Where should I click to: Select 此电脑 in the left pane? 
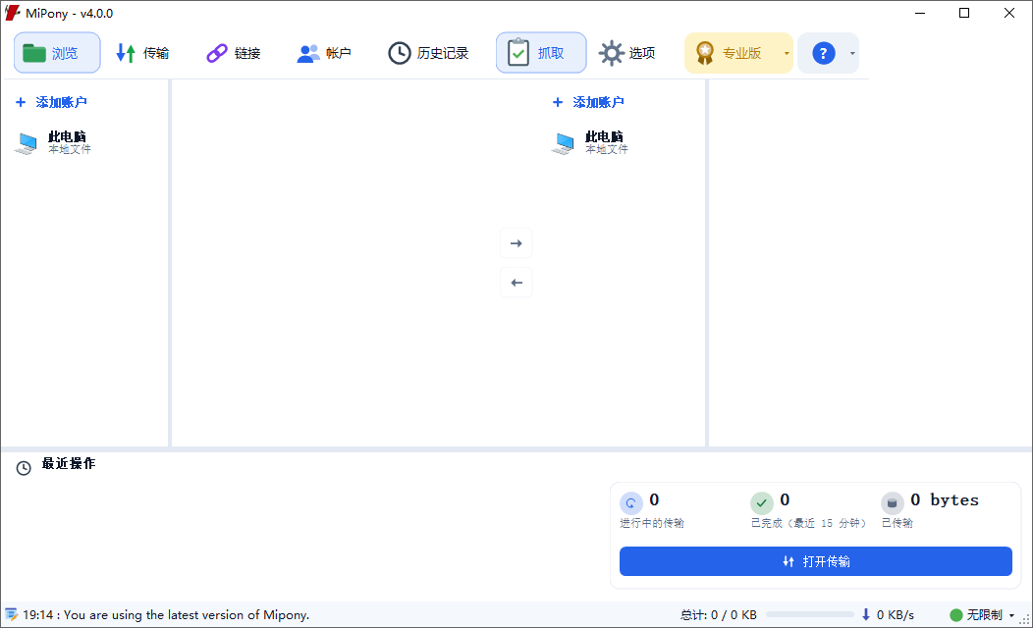(53, 142)
